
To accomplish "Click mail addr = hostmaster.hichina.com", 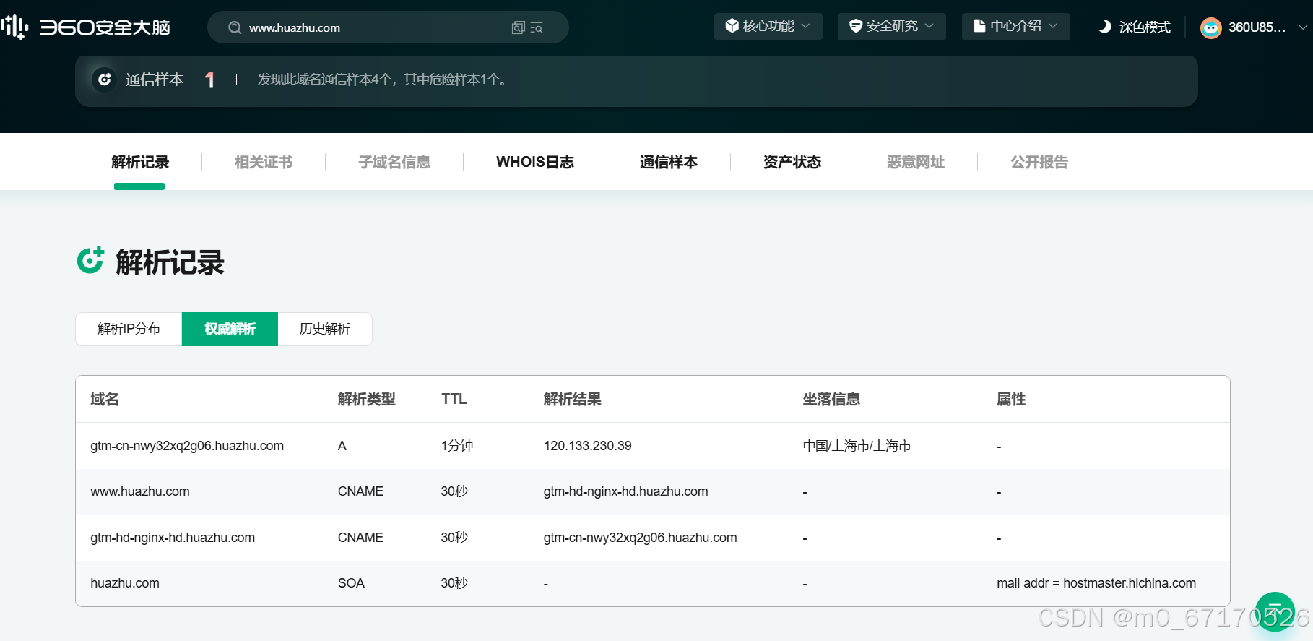I will 1096,583.
